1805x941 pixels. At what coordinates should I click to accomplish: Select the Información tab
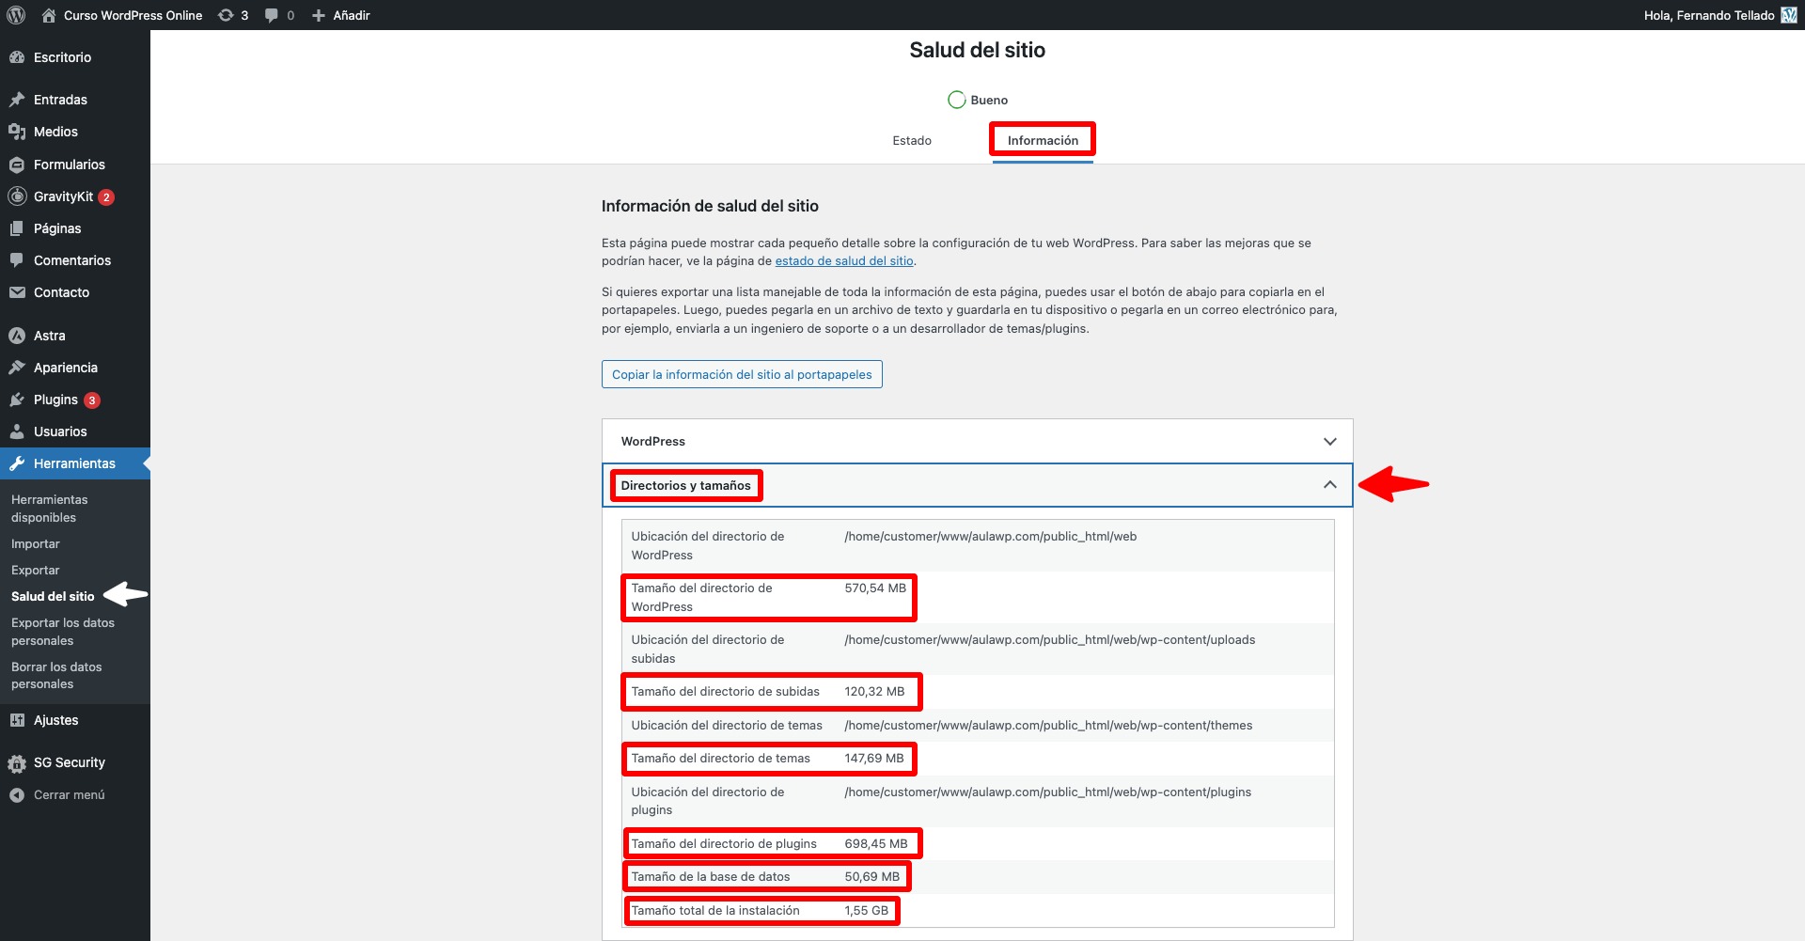pos(1043,141)
